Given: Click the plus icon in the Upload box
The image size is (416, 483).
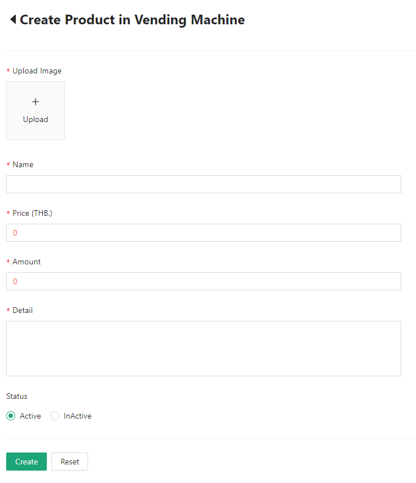Looking at the screenshot, I should (x=35, y=102).
